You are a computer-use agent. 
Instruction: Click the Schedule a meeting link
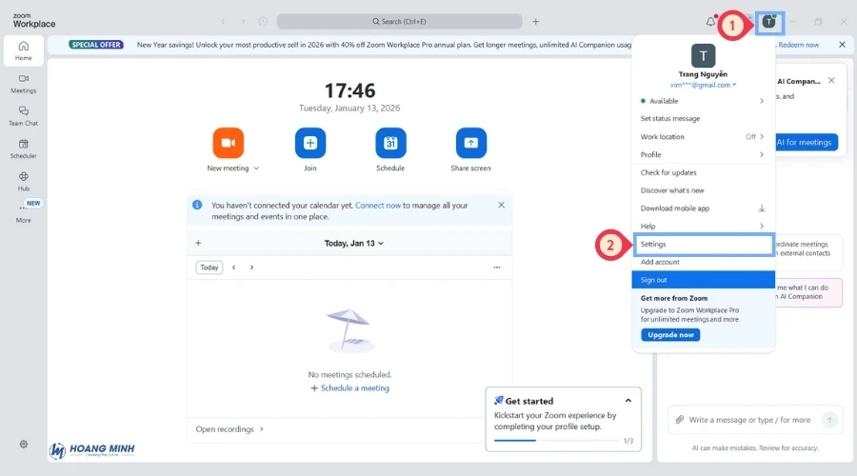pyautogui.click(x=349, y=388)
